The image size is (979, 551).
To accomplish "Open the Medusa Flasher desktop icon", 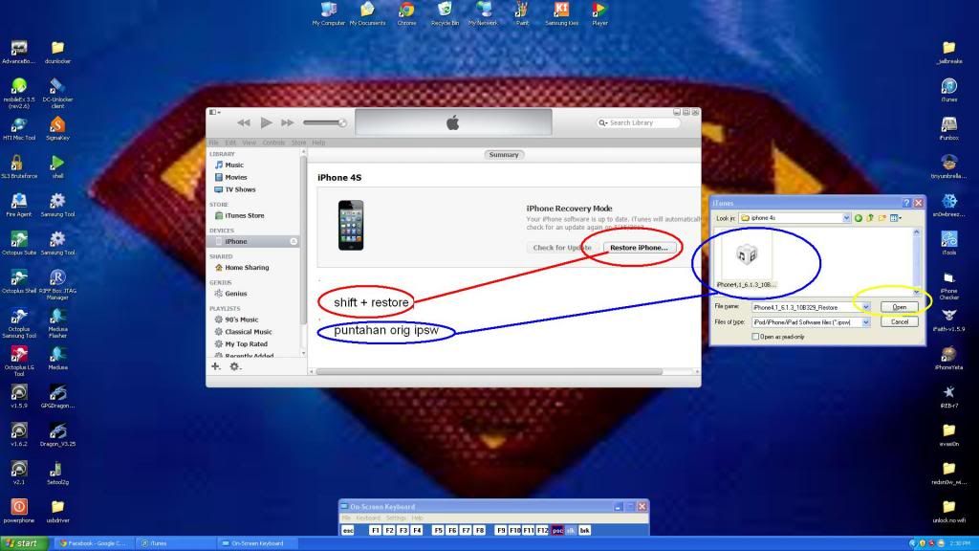I will click(57, 323).
